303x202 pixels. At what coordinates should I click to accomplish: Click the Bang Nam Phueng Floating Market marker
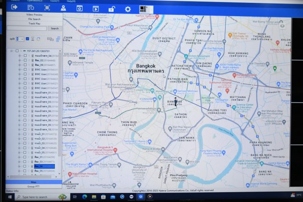(224, 152)
